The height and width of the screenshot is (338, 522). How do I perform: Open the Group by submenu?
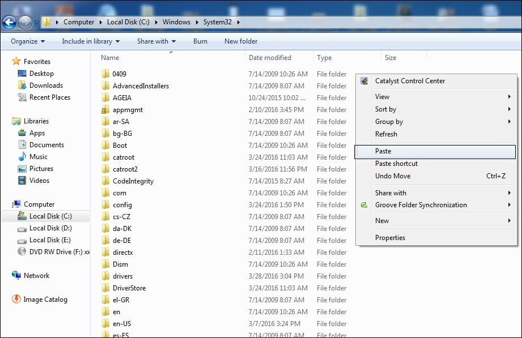coord(436,122)
